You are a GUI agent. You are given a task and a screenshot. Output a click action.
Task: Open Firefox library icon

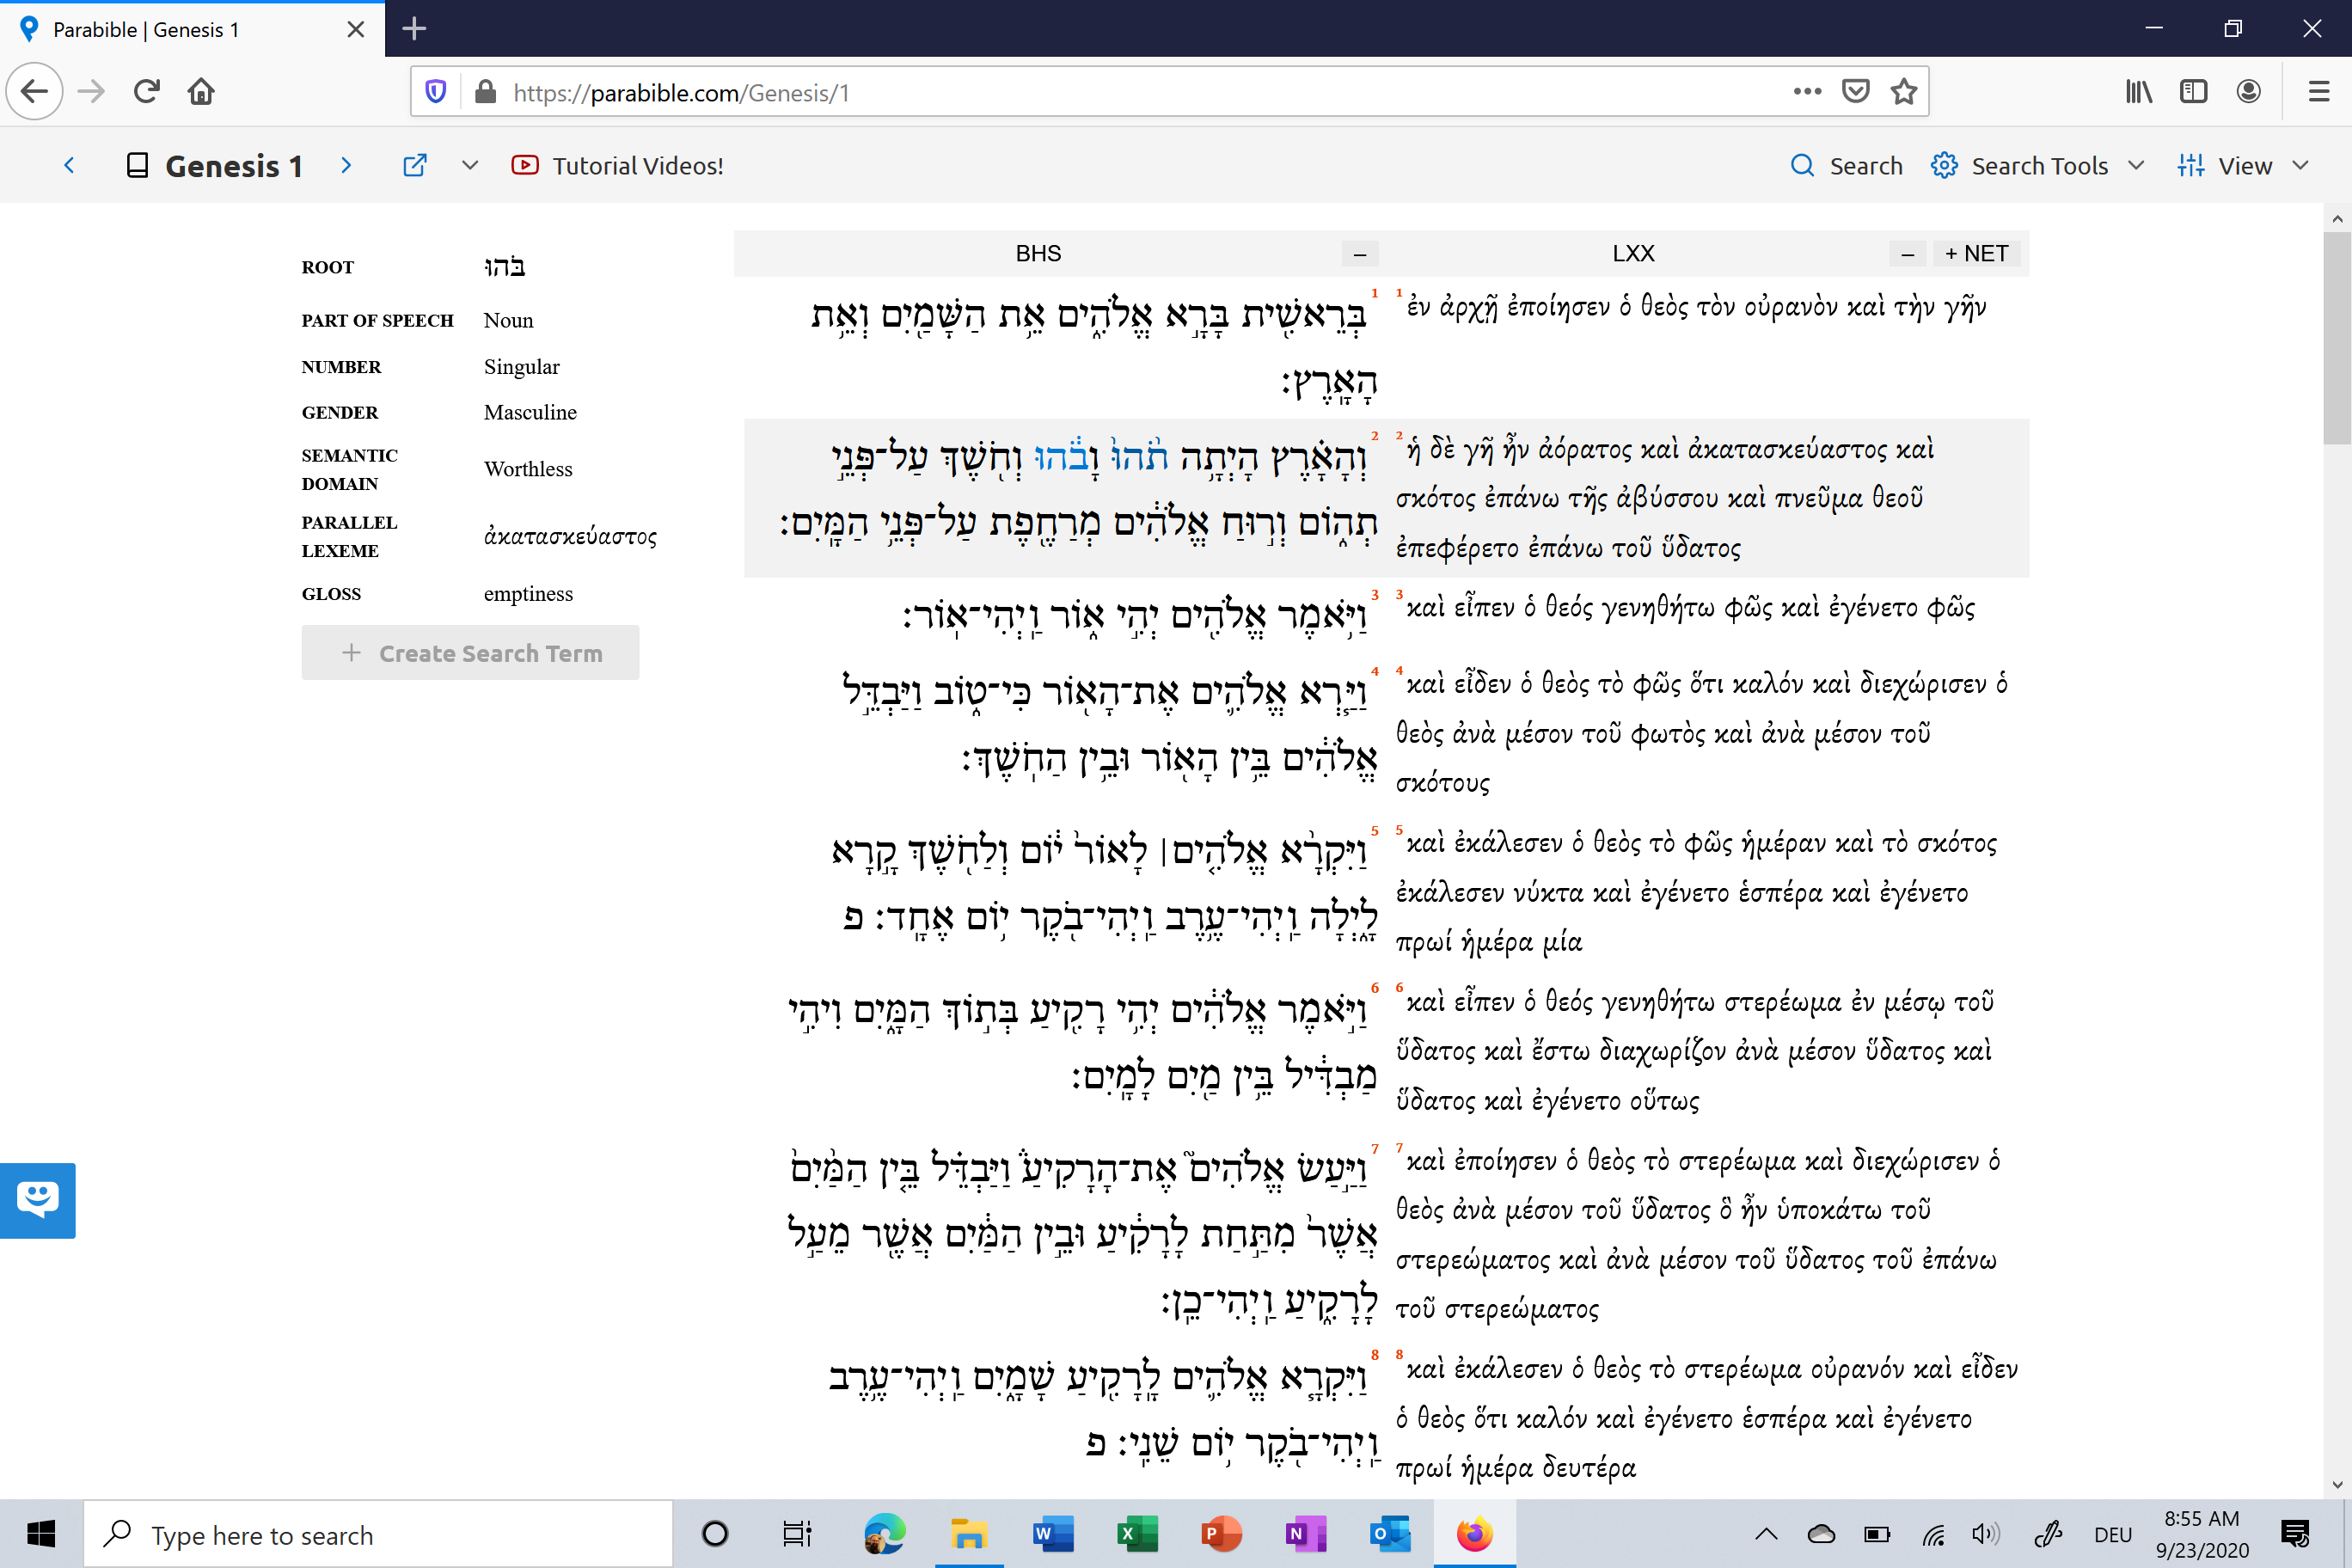click(x=2139, y=92)
